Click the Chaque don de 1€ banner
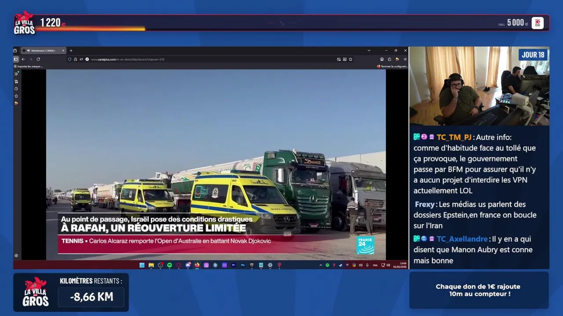 click(x=479, y=290)
